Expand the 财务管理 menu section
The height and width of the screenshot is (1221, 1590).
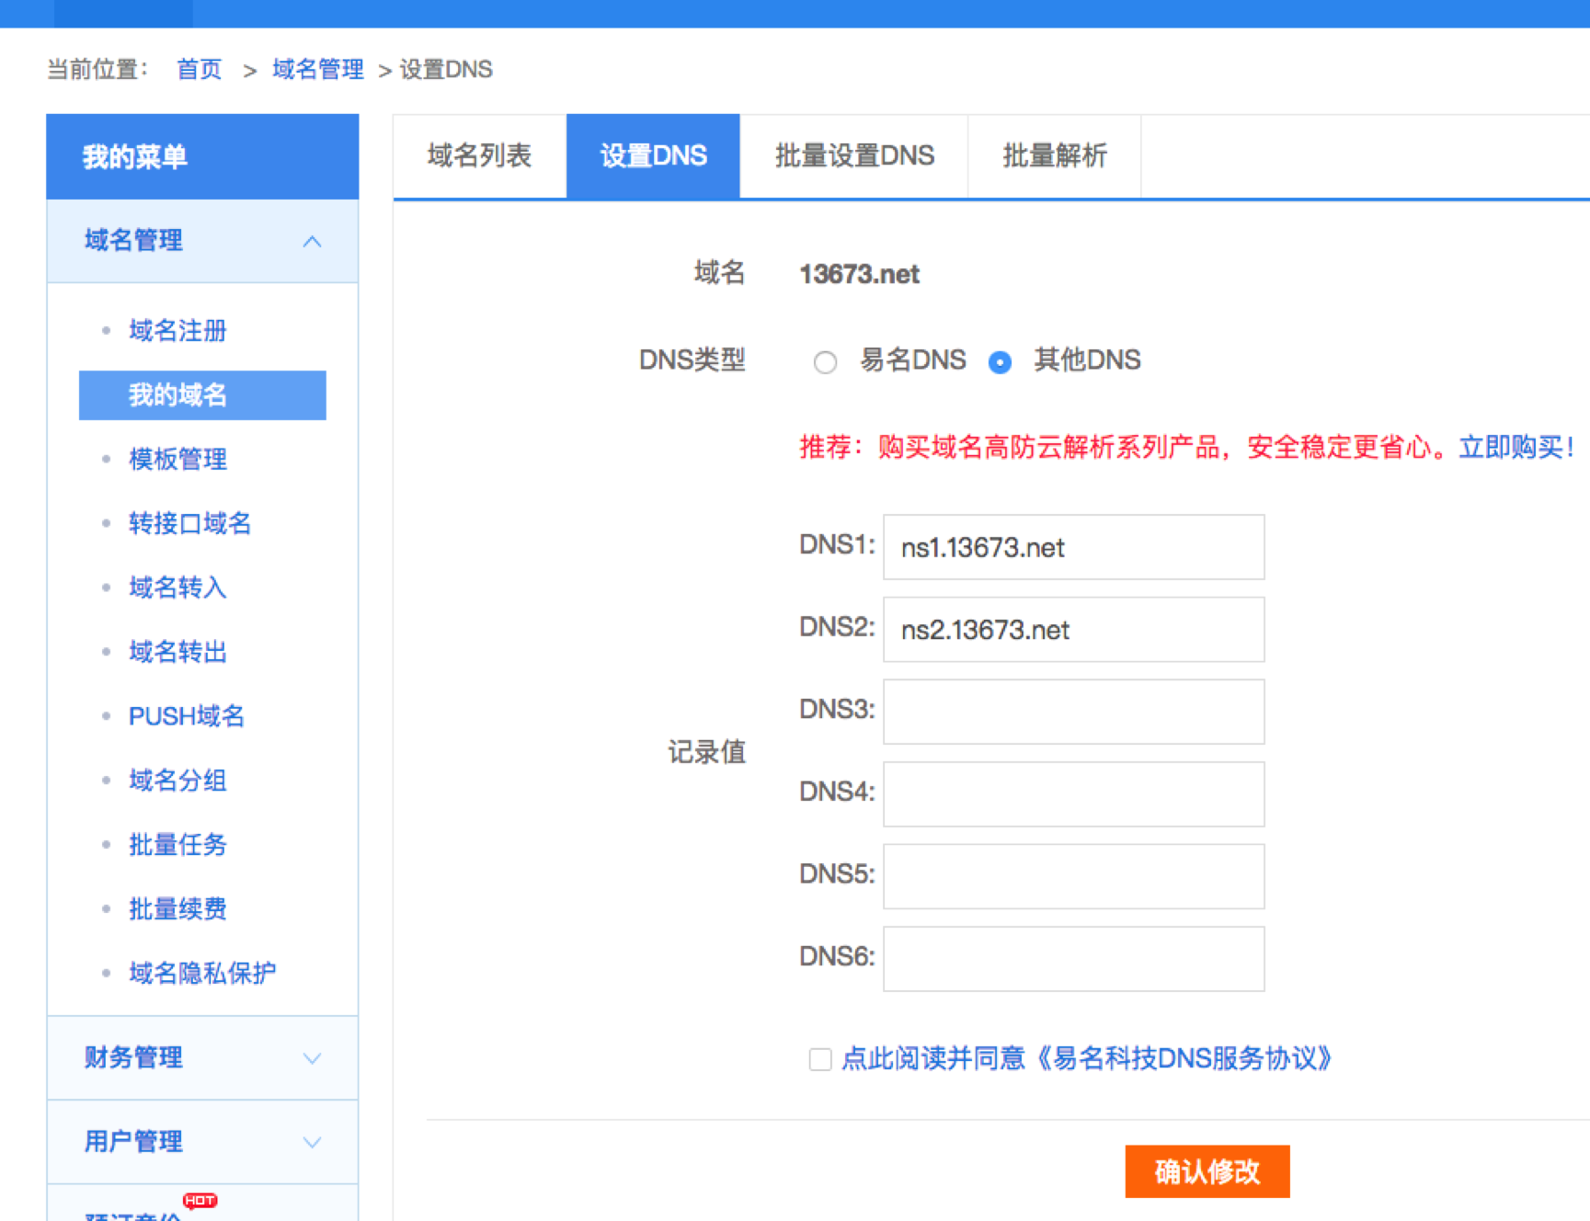pyautogui.click(x=312, y=1058)
